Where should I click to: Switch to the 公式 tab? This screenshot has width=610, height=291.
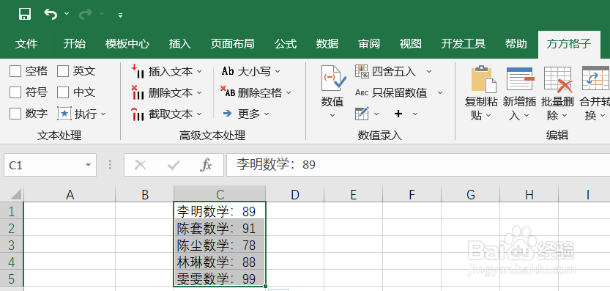pos(286,44)
